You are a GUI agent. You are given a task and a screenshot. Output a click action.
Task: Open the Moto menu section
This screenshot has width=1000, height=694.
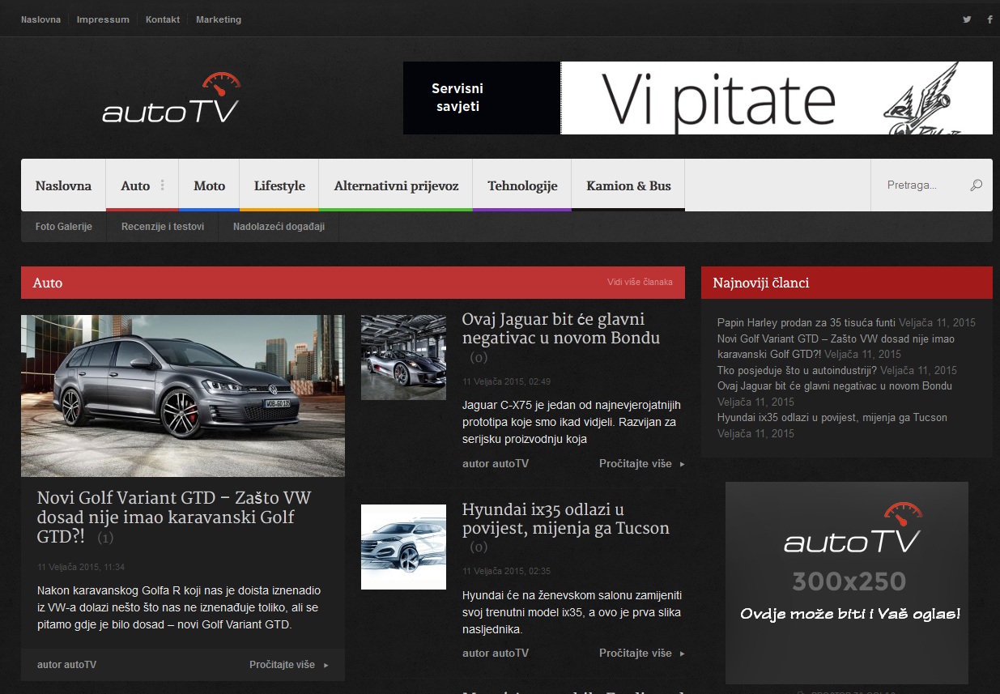(x=209, y=185)
